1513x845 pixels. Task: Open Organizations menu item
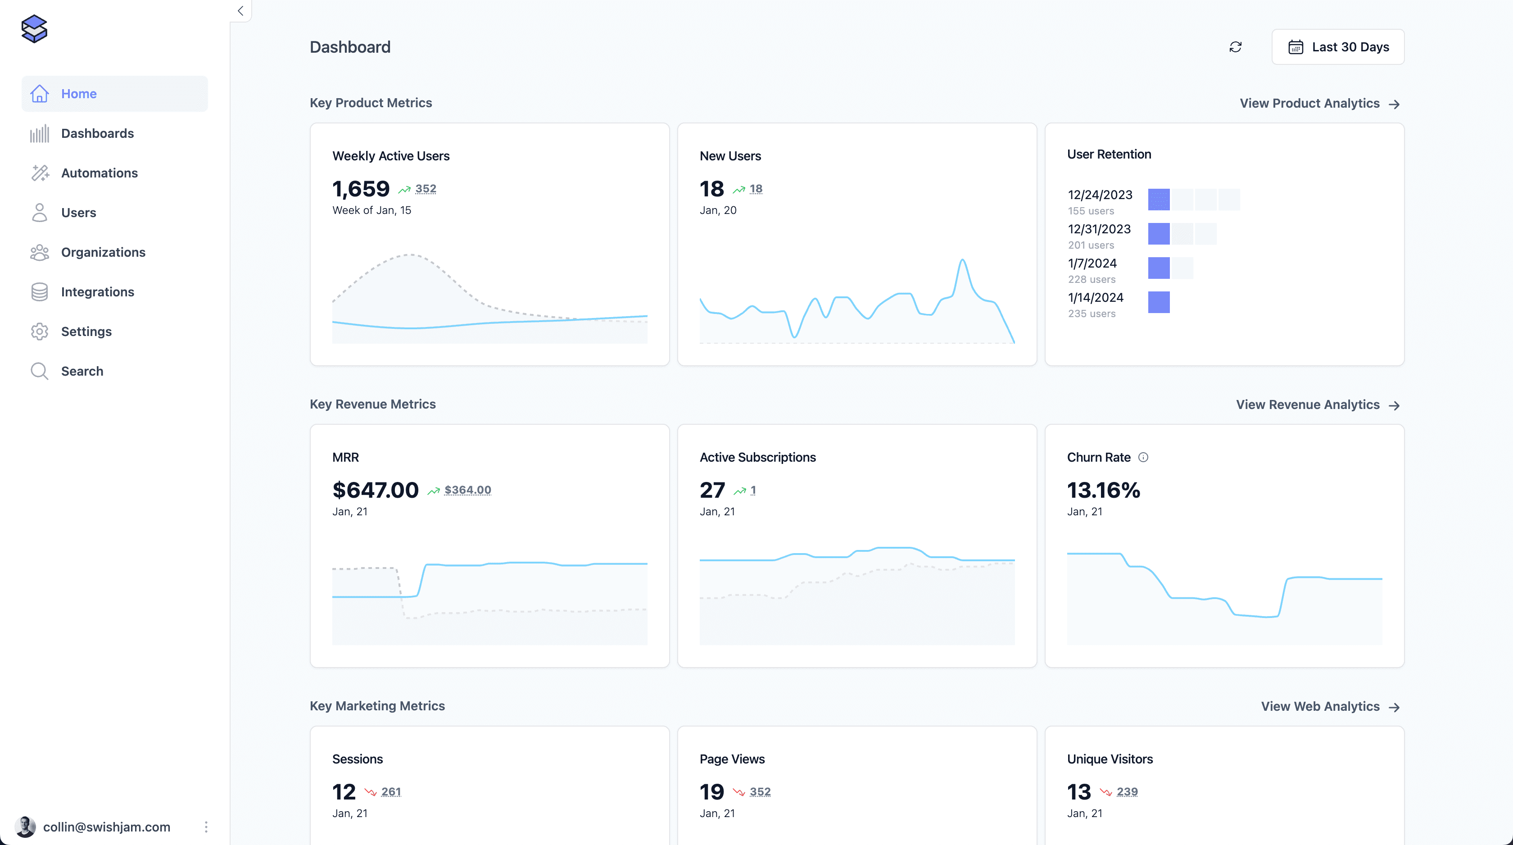coord(114,252)
